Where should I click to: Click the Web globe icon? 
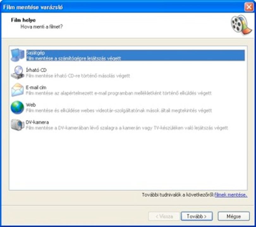17,107
